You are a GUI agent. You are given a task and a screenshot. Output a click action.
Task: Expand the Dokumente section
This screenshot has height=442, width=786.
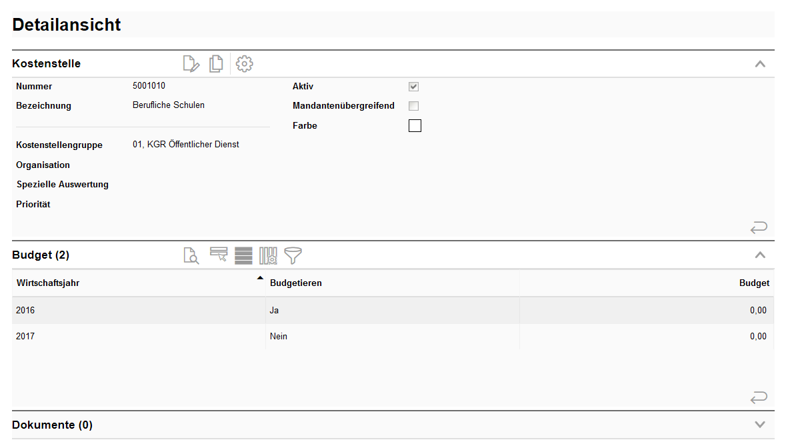[759, 425]
